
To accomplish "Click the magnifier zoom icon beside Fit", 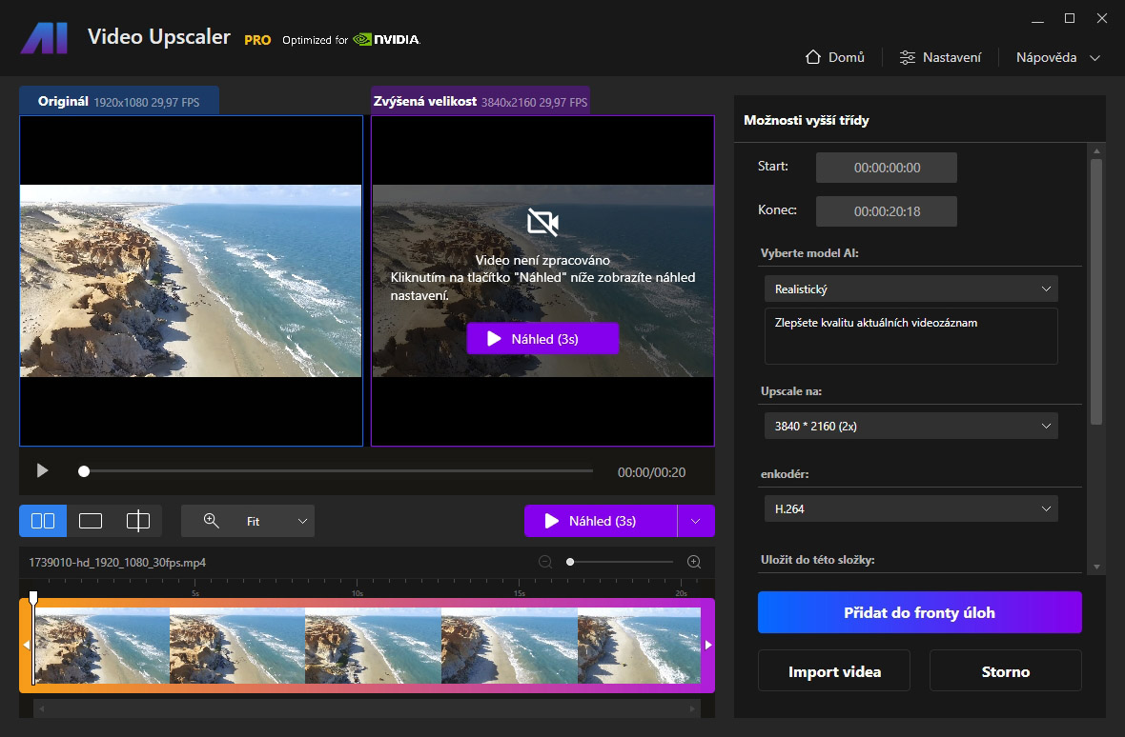I will tap(212, 521).
